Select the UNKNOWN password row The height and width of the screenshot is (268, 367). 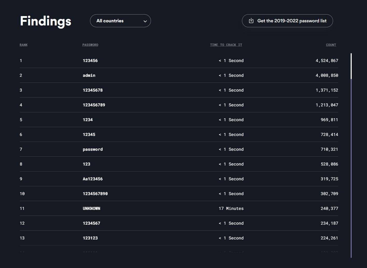tap(91, 209)
